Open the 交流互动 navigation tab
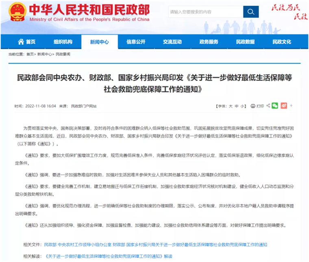Screen dimensions: 309x262 tap(172, 41)
